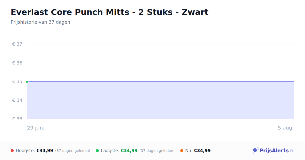Click the subtitle Prijshistorie van 37 dagen
This screenshot has width=305, height=160.
click(40, 22)
